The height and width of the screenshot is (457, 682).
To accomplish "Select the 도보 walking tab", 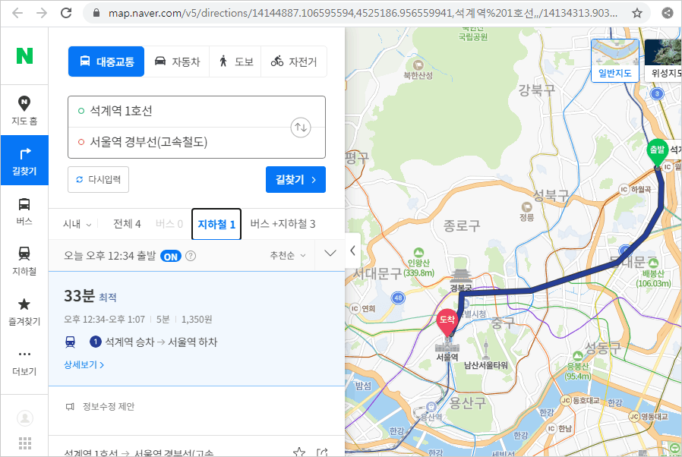I will [x=235, y=61].
